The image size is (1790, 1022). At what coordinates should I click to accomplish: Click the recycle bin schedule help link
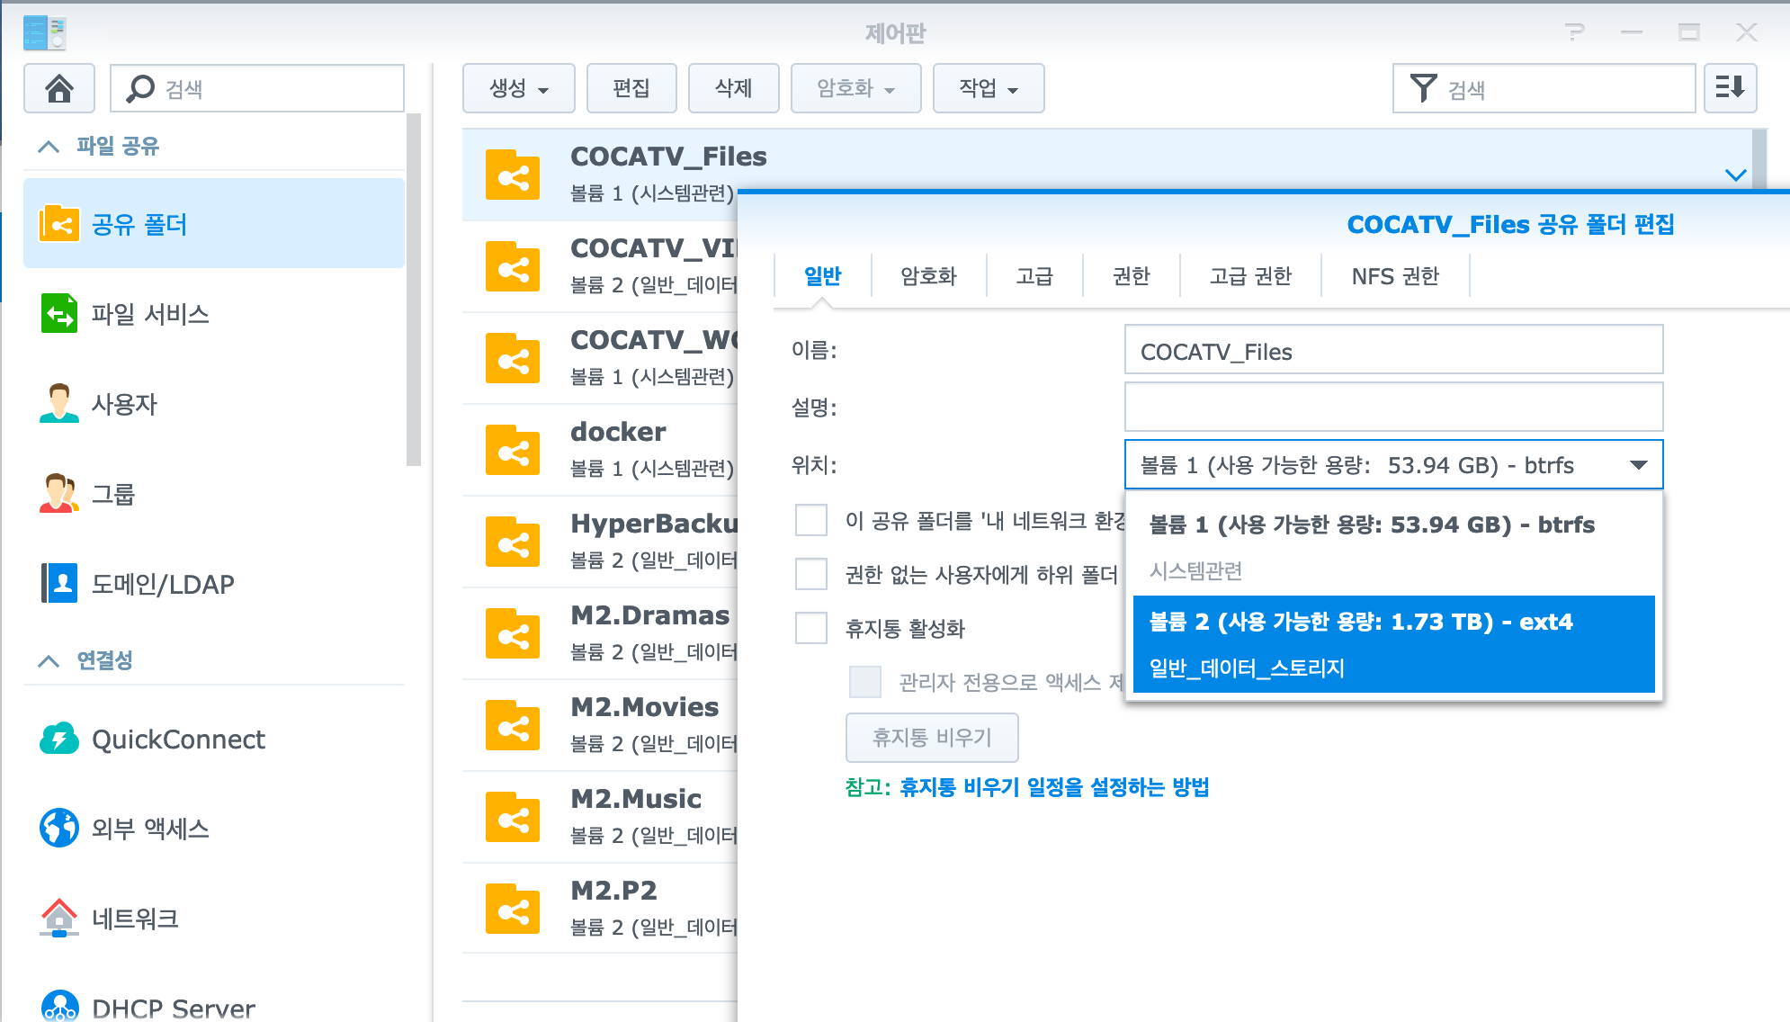tap(1054, 787)
